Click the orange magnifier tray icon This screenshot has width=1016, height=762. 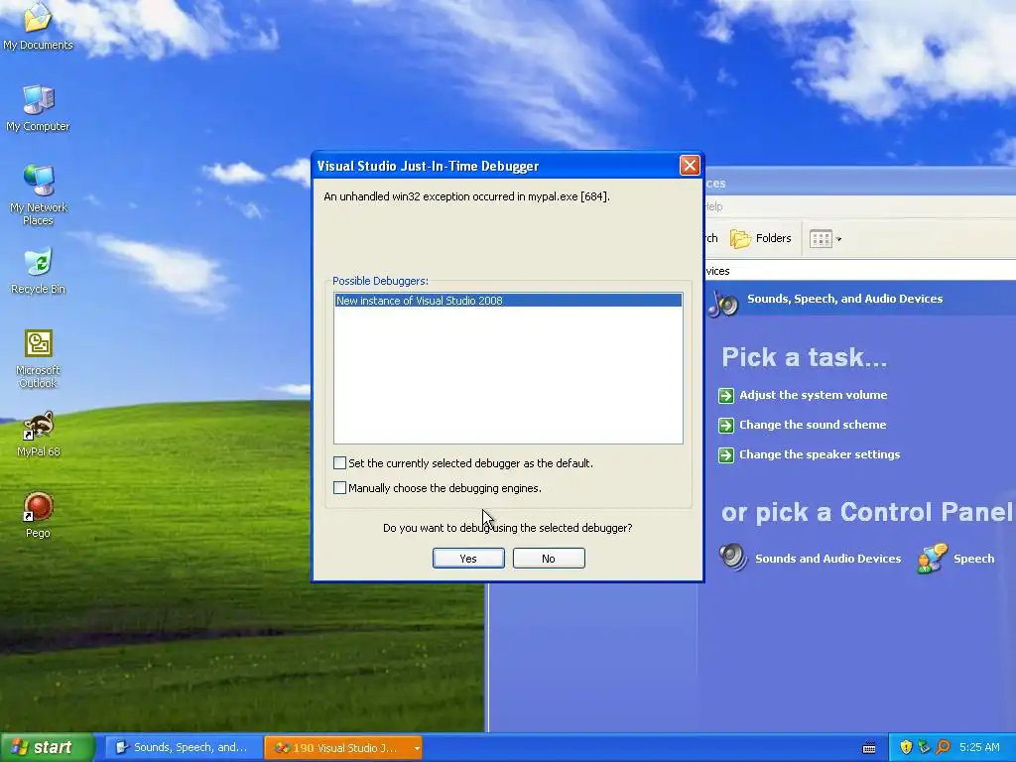943,747
